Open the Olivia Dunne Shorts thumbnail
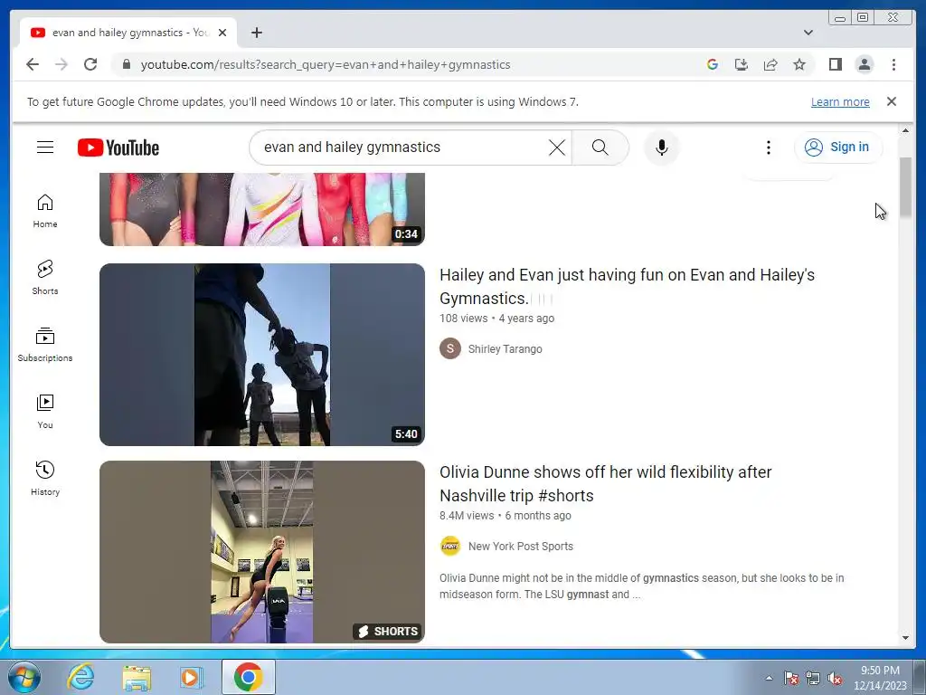 261,552
